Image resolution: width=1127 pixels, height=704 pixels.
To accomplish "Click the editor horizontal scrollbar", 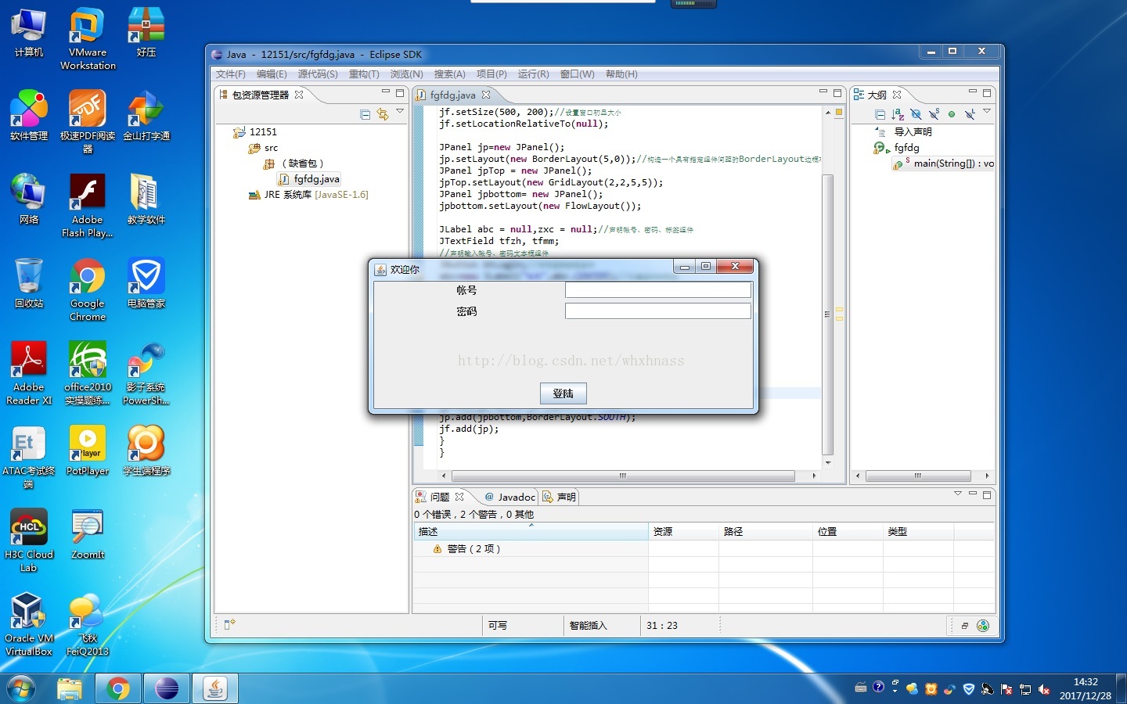I will point(623,476).
